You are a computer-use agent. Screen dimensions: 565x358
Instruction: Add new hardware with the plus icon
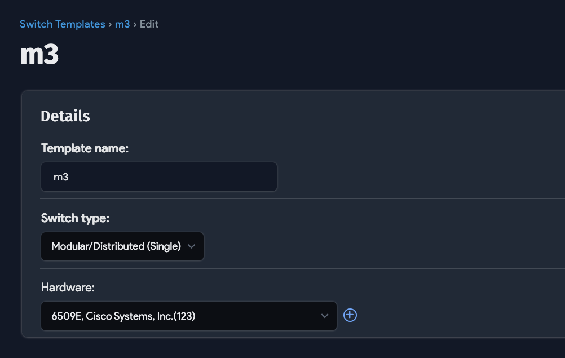(x=350, y=315)
